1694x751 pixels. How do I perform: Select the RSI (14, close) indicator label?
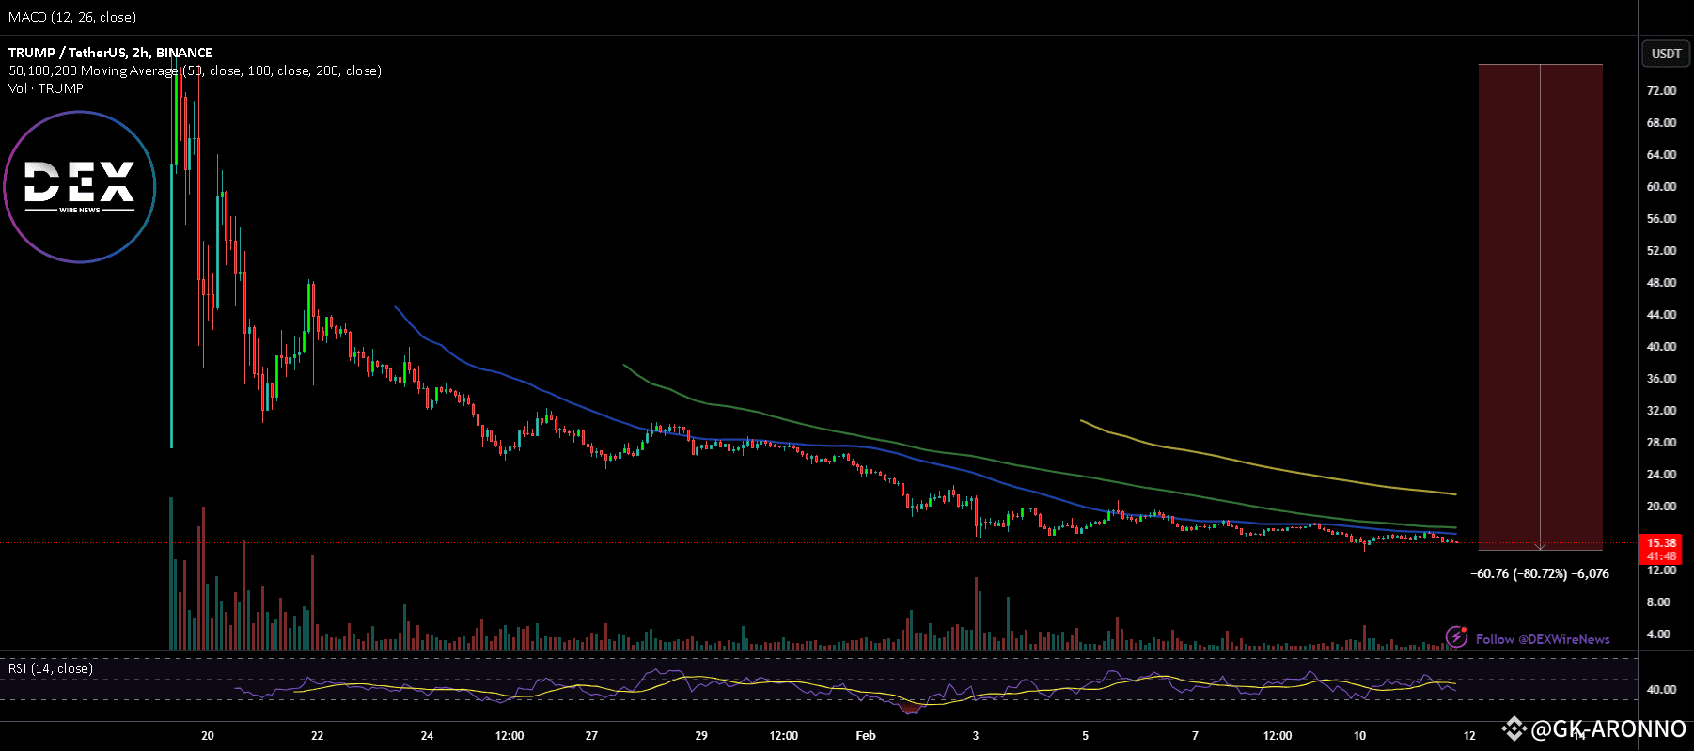point(51,668)
